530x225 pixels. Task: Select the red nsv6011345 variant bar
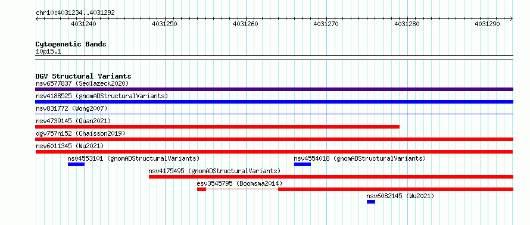[275, 152]
